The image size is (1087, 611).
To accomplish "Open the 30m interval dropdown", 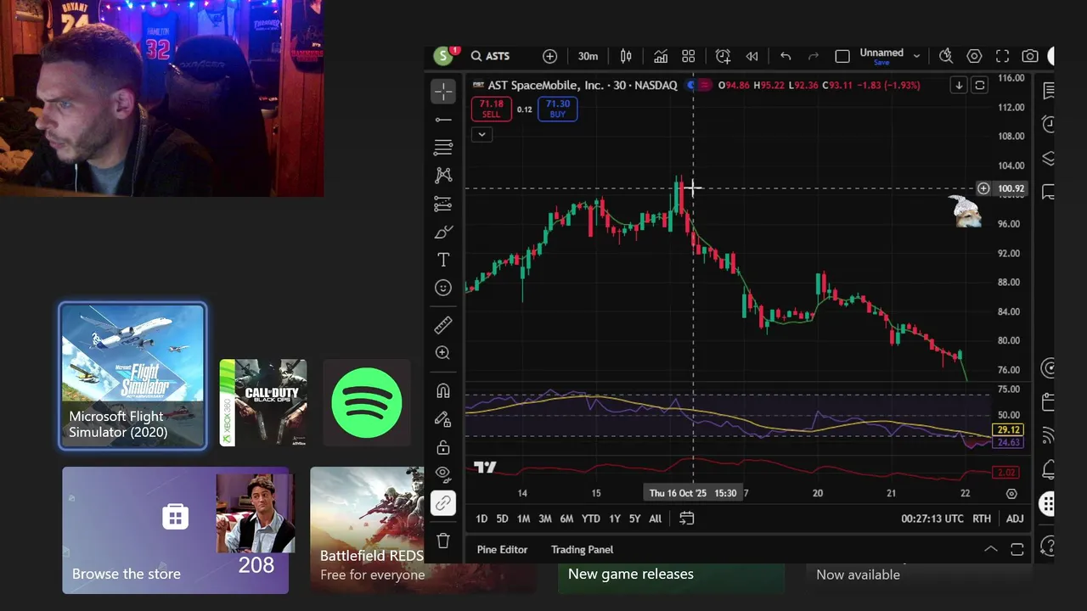I will (588, 56).
